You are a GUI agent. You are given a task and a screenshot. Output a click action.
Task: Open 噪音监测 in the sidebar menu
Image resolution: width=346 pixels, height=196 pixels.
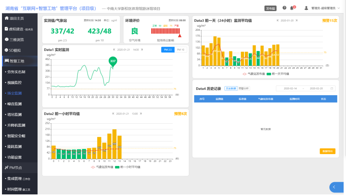(15, 104)
